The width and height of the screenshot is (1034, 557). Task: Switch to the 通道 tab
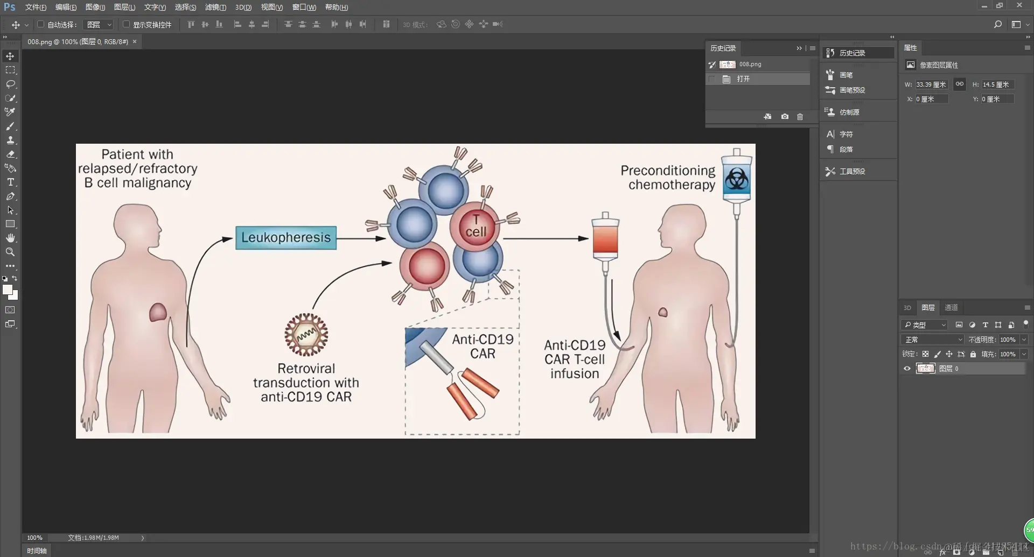point(951,308)
